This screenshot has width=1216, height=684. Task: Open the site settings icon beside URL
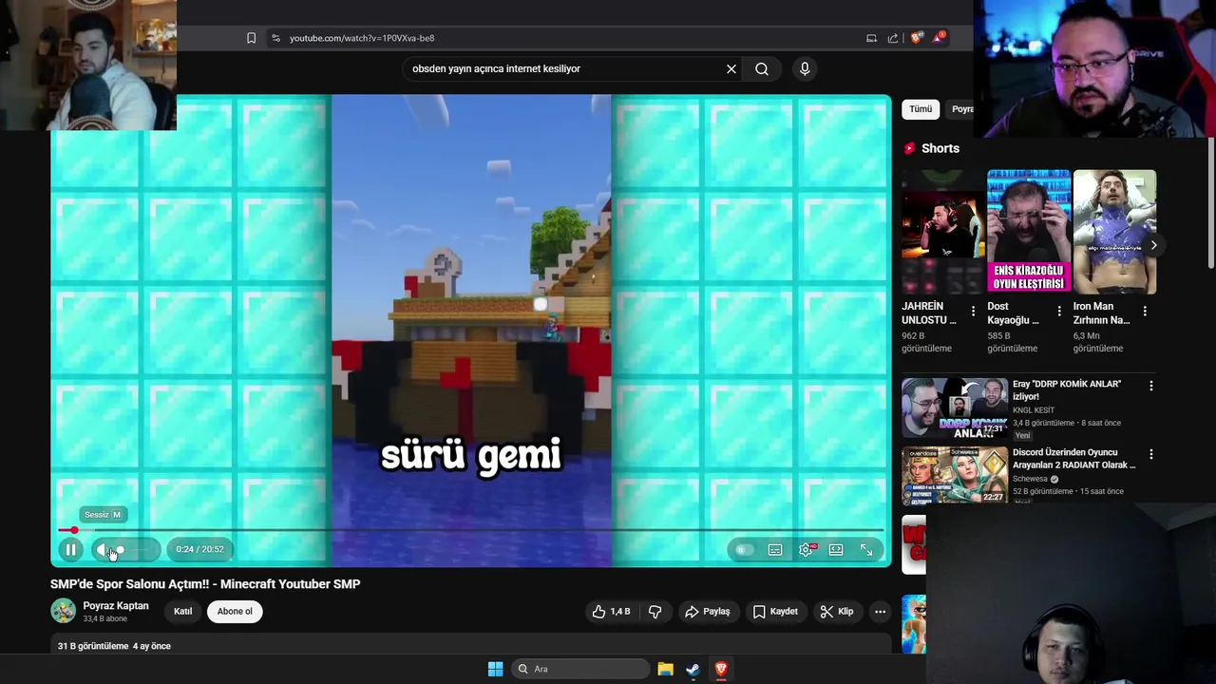click(275, 38)
